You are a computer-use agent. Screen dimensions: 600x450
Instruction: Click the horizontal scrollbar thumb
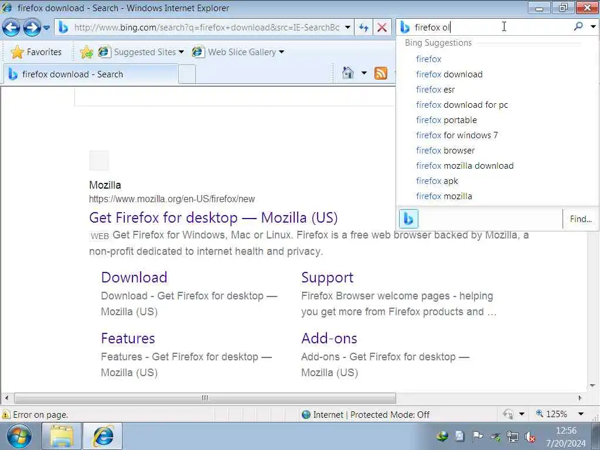click(204, 398)
